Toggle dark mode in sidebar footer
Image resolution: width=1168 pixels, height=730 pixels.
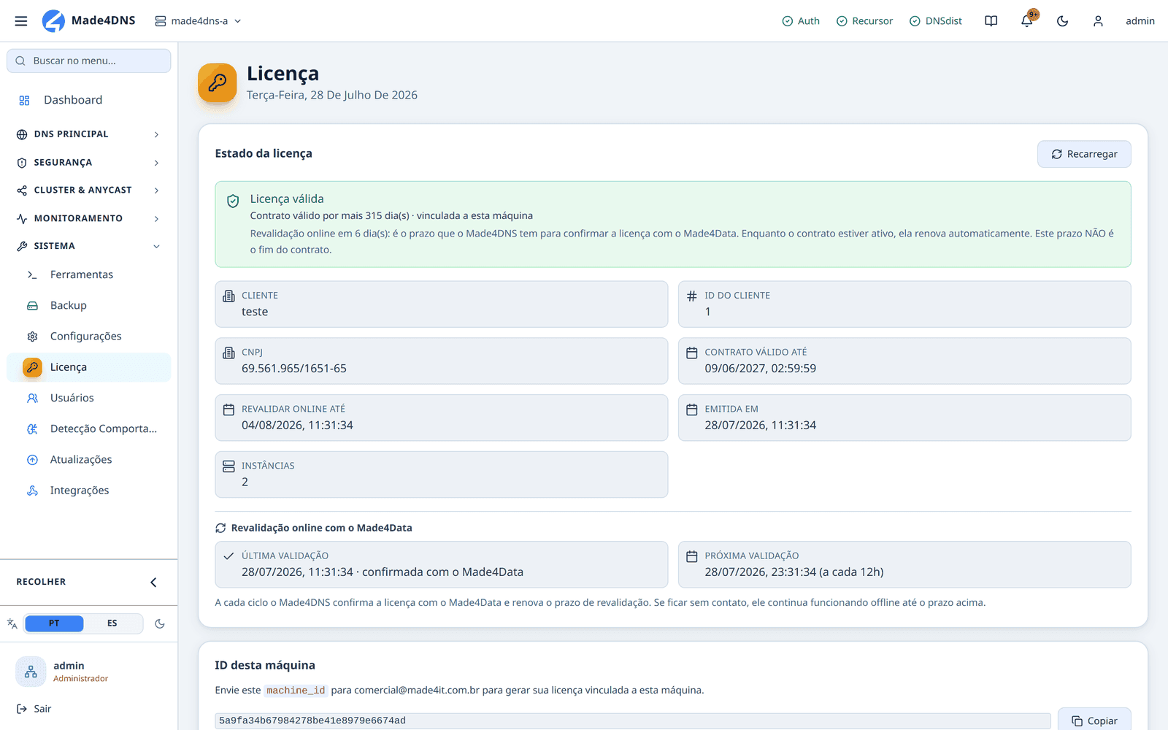click(160, 623)
